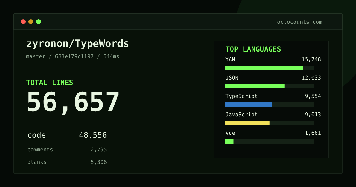Click the yellow window dot
Image resolution: width=356 pixels, height=187 pixels.
[31, 22]
